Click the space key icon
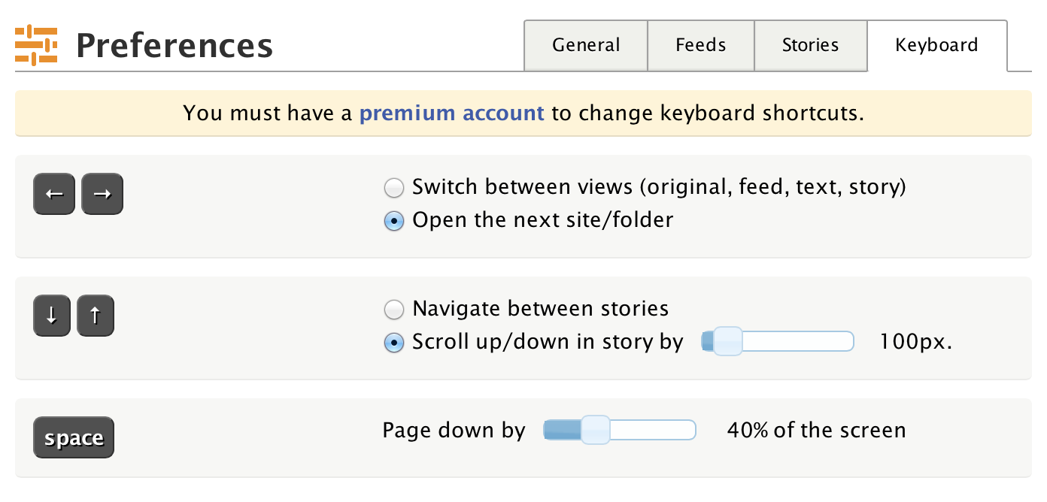 73,437
